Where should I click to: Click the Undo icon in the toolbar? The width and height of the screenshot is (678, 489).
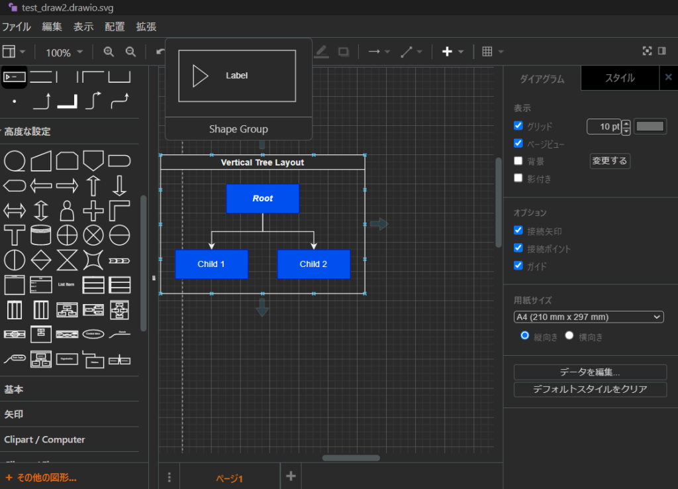click(159, 51)
